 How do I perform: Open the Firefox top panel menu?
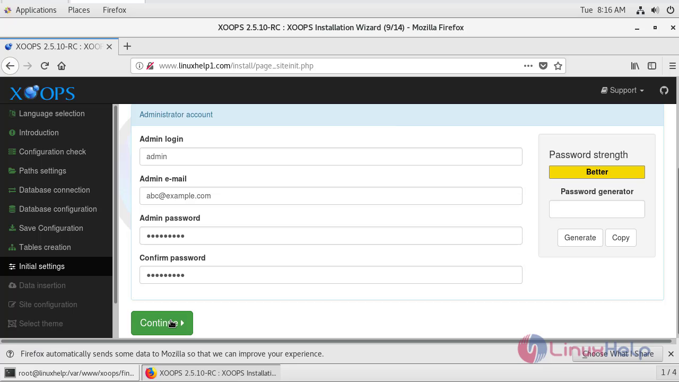click(x=115, y=10)
